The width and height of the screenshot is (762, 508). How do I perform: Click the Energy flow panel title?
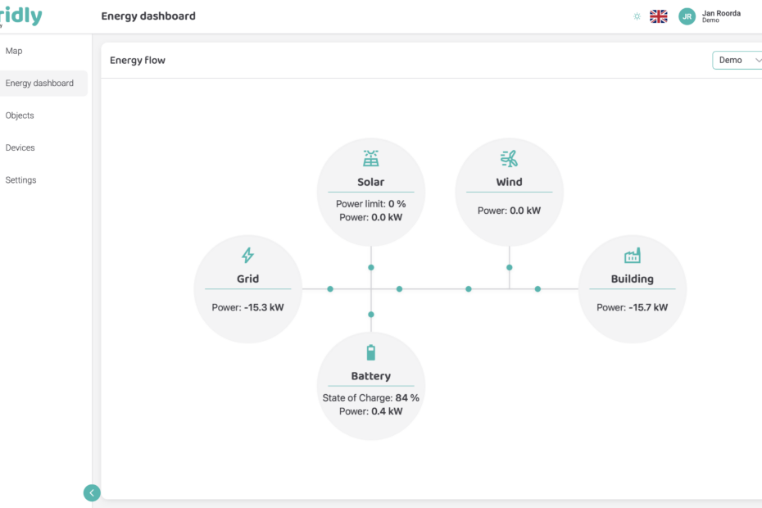[138, 60]
